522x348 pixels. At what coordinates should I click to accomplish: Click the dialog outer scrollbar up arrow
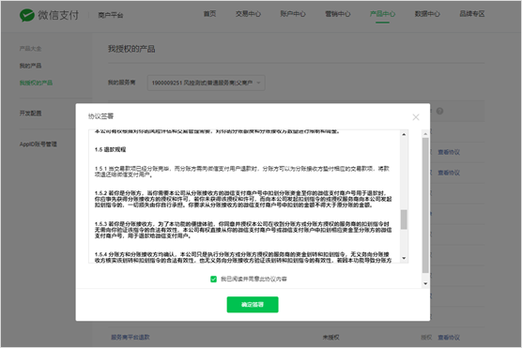425,134
